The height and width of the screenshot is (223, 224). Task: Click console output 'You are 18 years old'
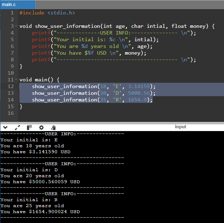coord(32,145)
